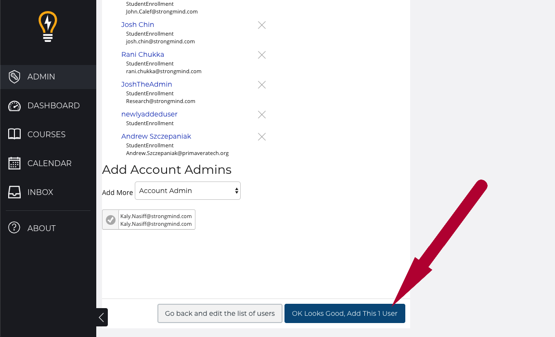Remove Andrew Szczepaniak from the list

tap(262, 137)
